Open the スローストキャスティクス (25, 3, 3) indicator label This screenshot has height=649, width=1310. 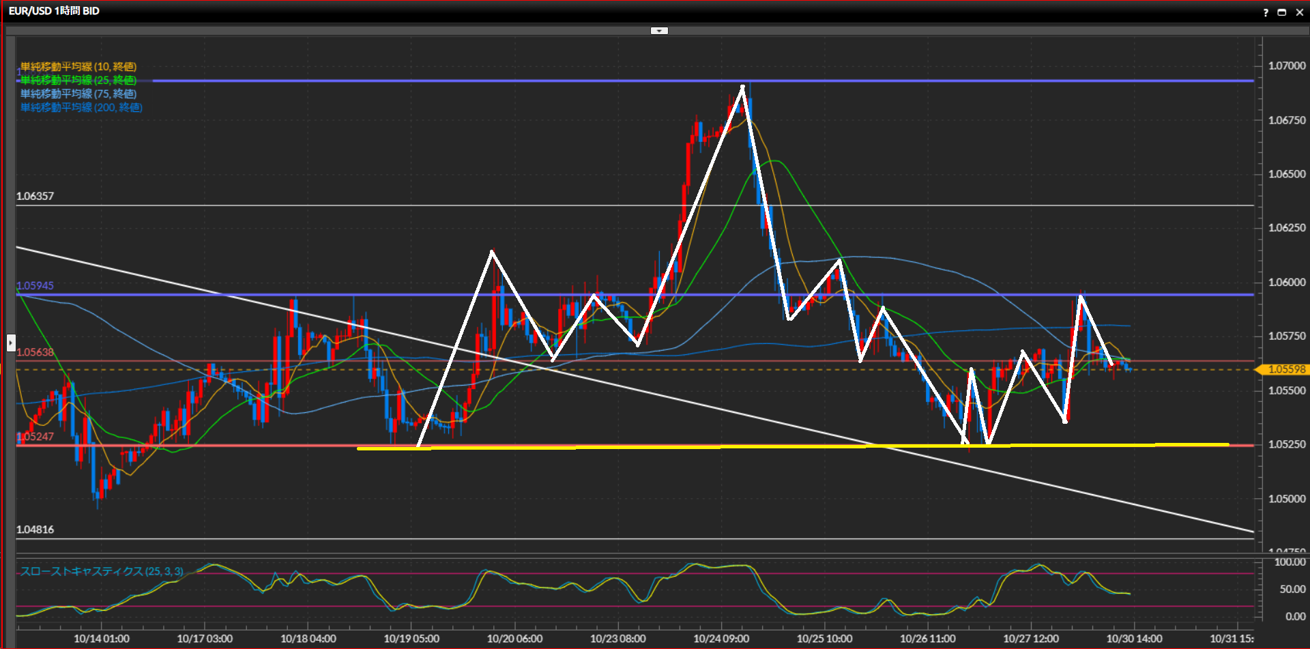102,571
